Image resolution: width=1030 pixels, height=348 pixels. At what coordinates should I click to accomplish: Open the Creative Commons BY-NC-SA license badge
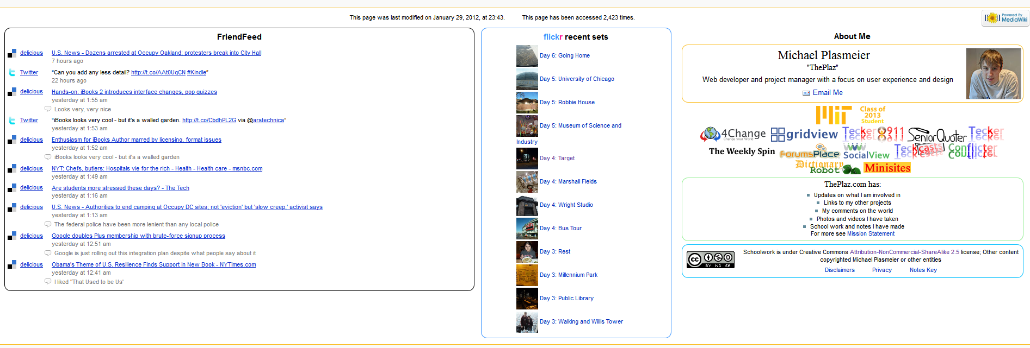(710, 260)
